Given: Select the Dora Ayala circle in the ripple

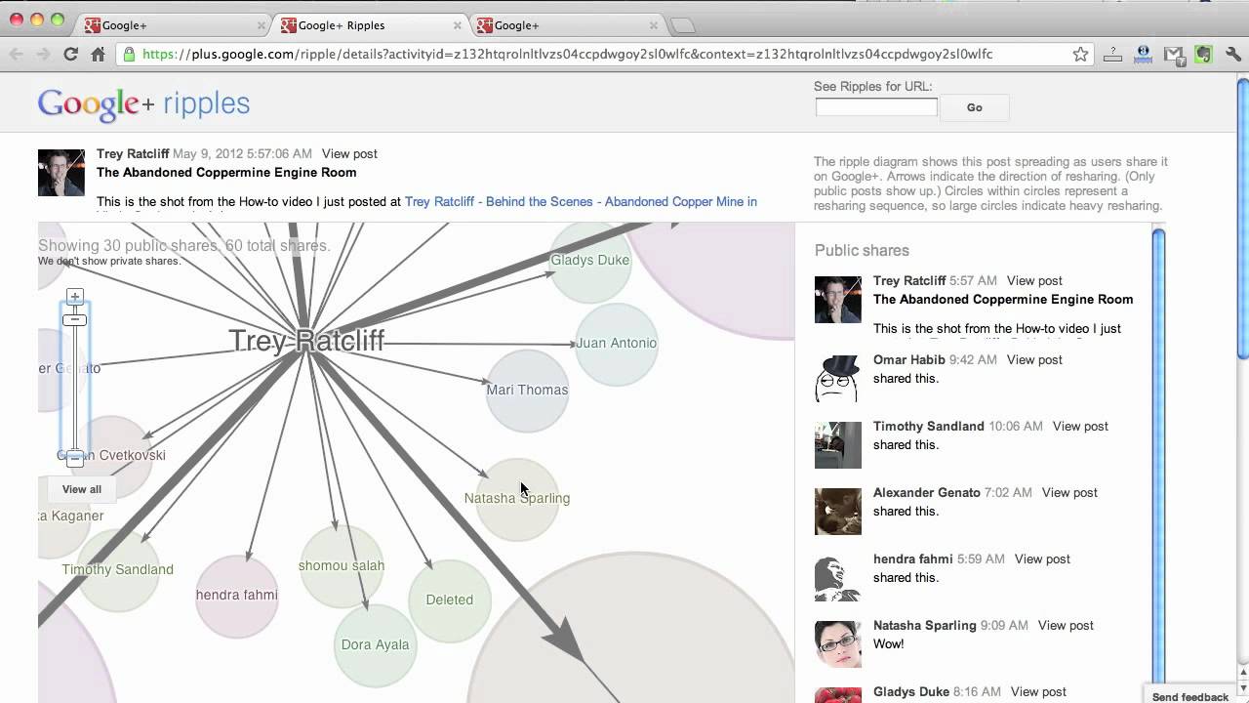Looking at the screenshot, I should [x=376, y=645].
